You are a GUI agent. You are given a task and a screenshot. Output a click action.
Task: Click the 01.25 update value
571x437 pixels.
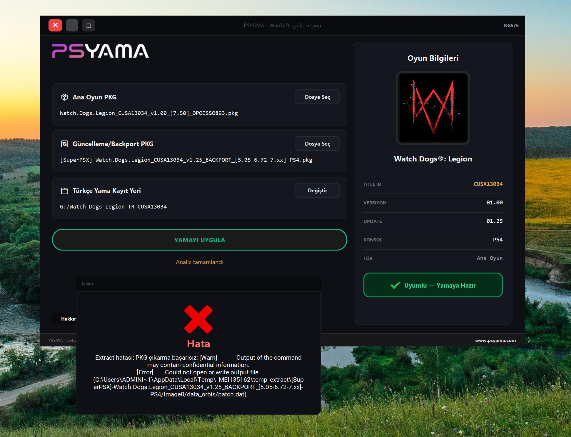(x=495, y=221)
